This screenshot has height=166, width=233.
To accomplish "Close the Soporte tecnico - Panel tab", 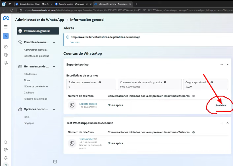I will (51, 4).
